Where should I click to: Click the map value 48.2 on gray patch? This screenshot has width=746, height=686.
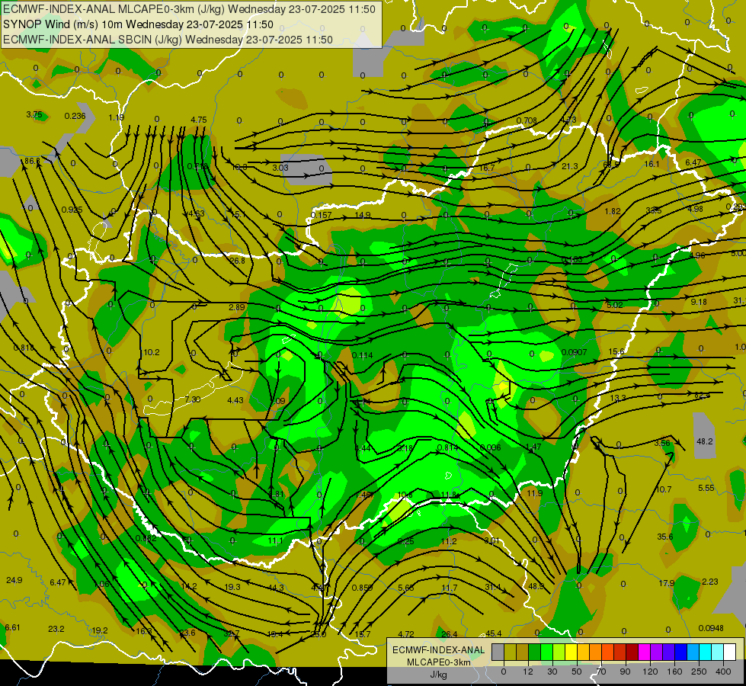point(704,441)
